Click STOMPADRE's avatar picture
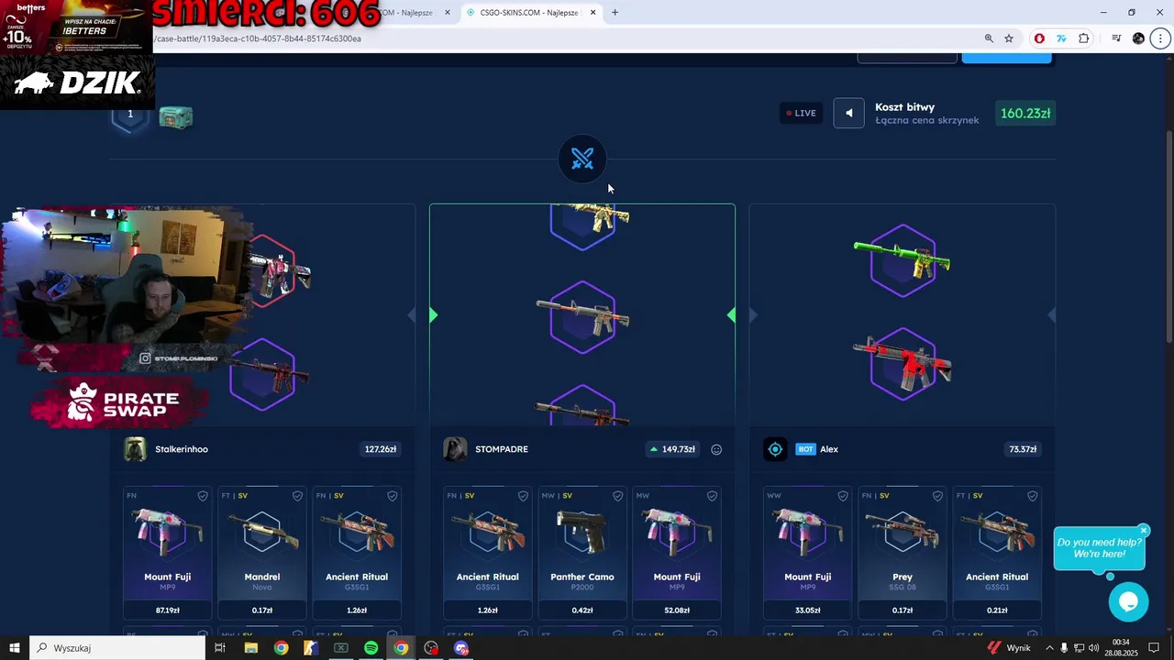The height and width of the screenshot is (660, 1174). point(455,449)
